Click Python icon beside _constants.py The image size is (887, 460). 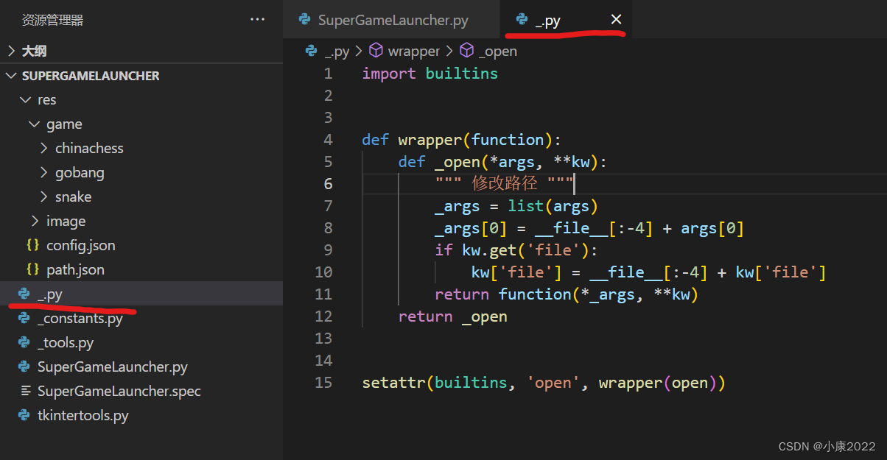point(24,318)
